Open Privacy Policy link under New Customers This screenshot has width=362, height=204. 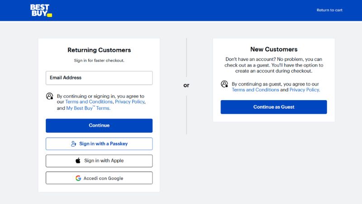coord(305,90)
